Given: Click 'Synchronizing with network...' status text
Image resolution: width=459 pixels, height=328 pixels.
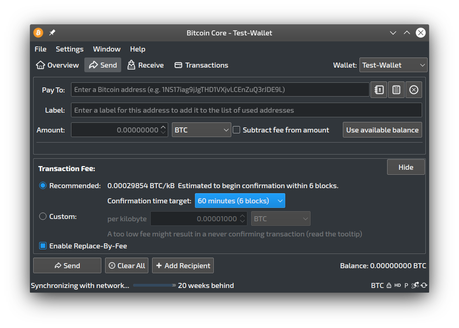Looking at the screenshot, I should pyautogui.click(x=80, y=285).
